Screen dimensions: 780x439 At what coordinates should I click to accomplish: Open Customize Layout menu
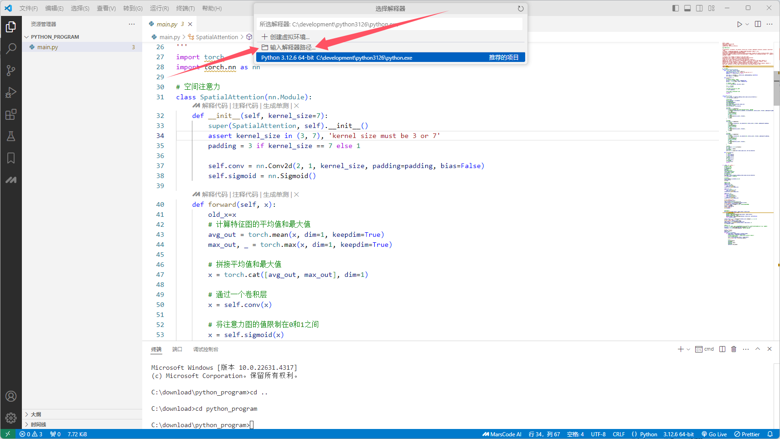[x=712, y=8]
